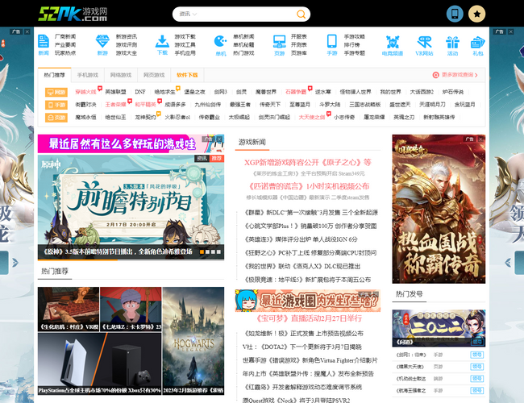
Task: Switch to the 软件下载 tab
Action: tap(187, 75)
